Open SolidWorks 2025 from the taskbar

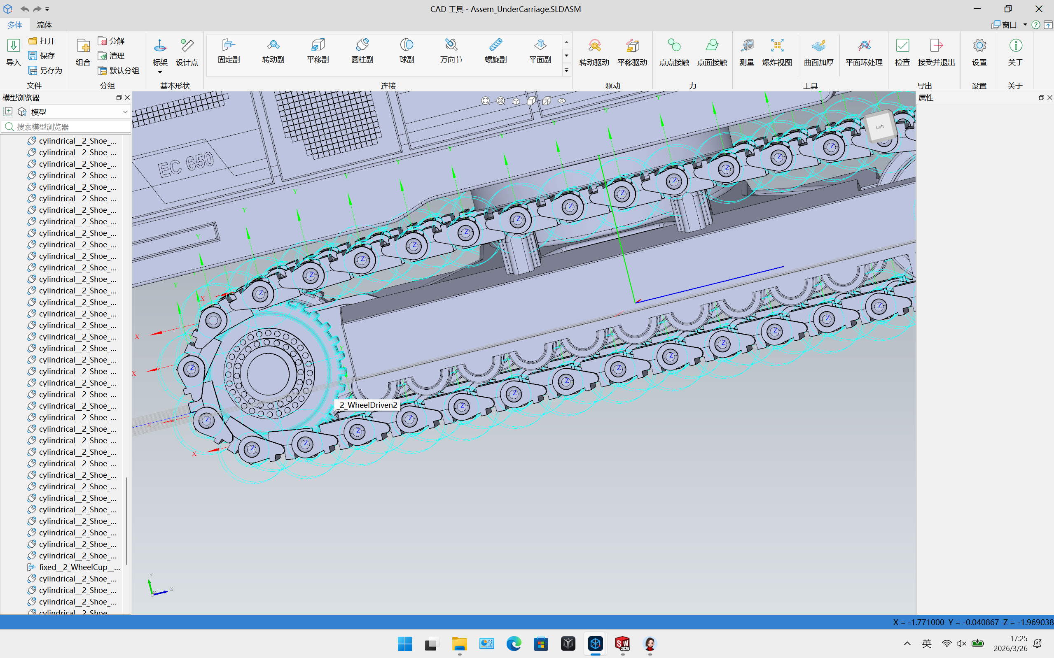pos(622,644)
